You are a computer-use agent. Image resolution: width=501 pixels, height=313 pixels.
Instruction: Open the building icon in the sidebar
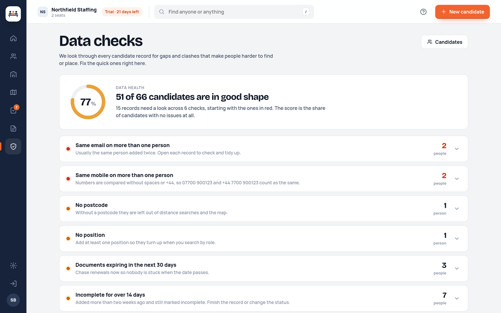point(13,74)
